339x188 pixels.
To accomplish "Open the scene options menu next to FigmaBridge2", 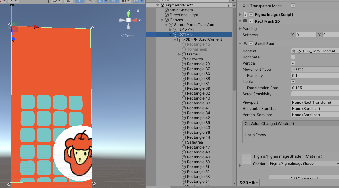I will (229, 5).
